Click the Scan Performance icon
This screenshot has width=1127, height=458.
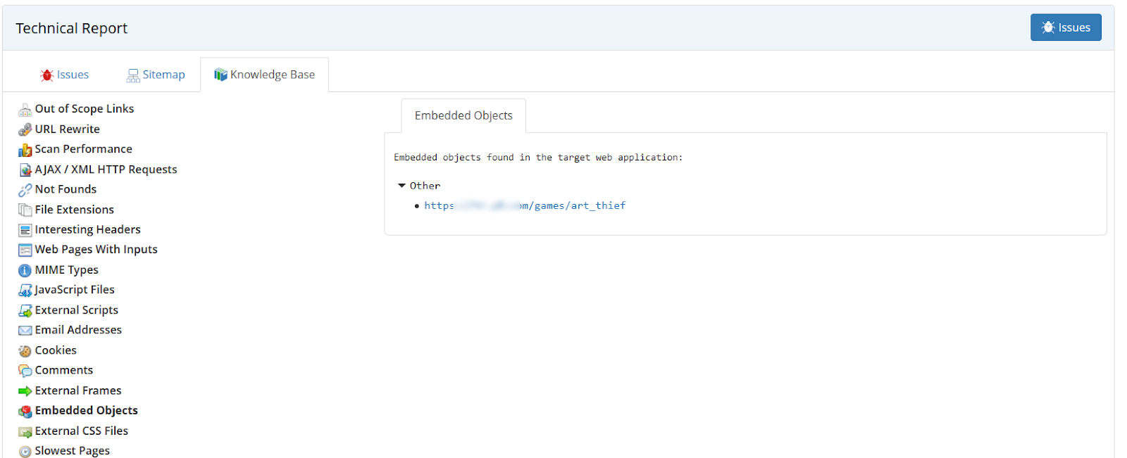coord(25,150)
